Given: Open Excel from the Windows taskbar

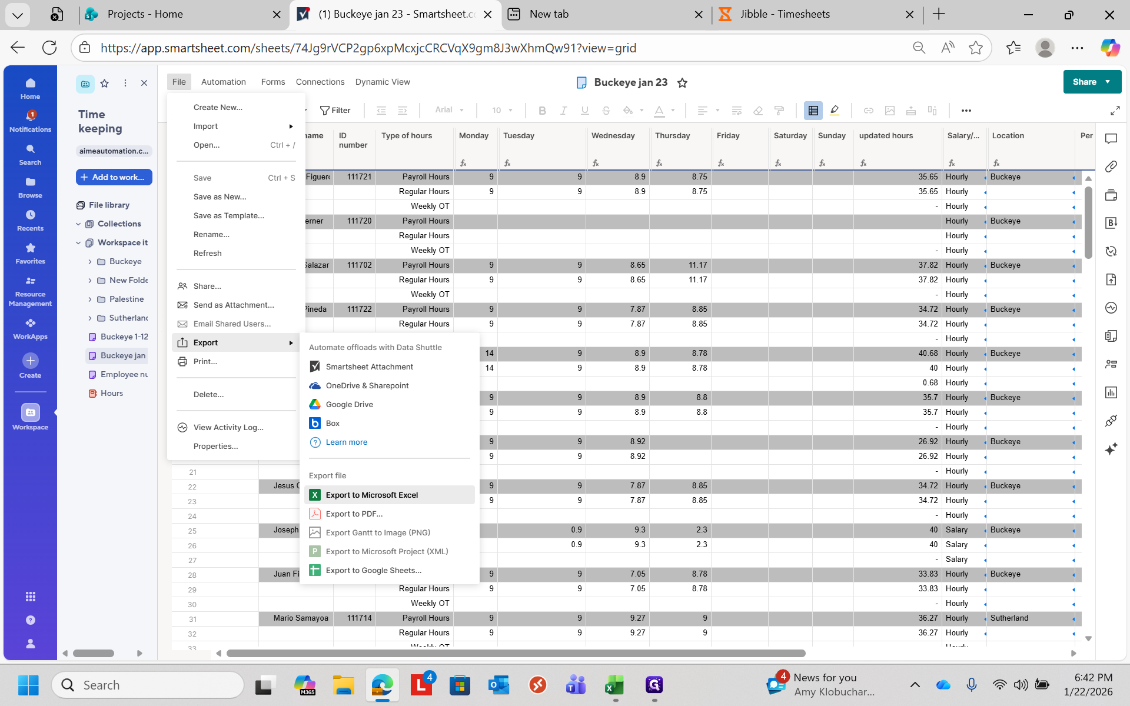Looking at the screenshot, I should [x=614, y=685].
